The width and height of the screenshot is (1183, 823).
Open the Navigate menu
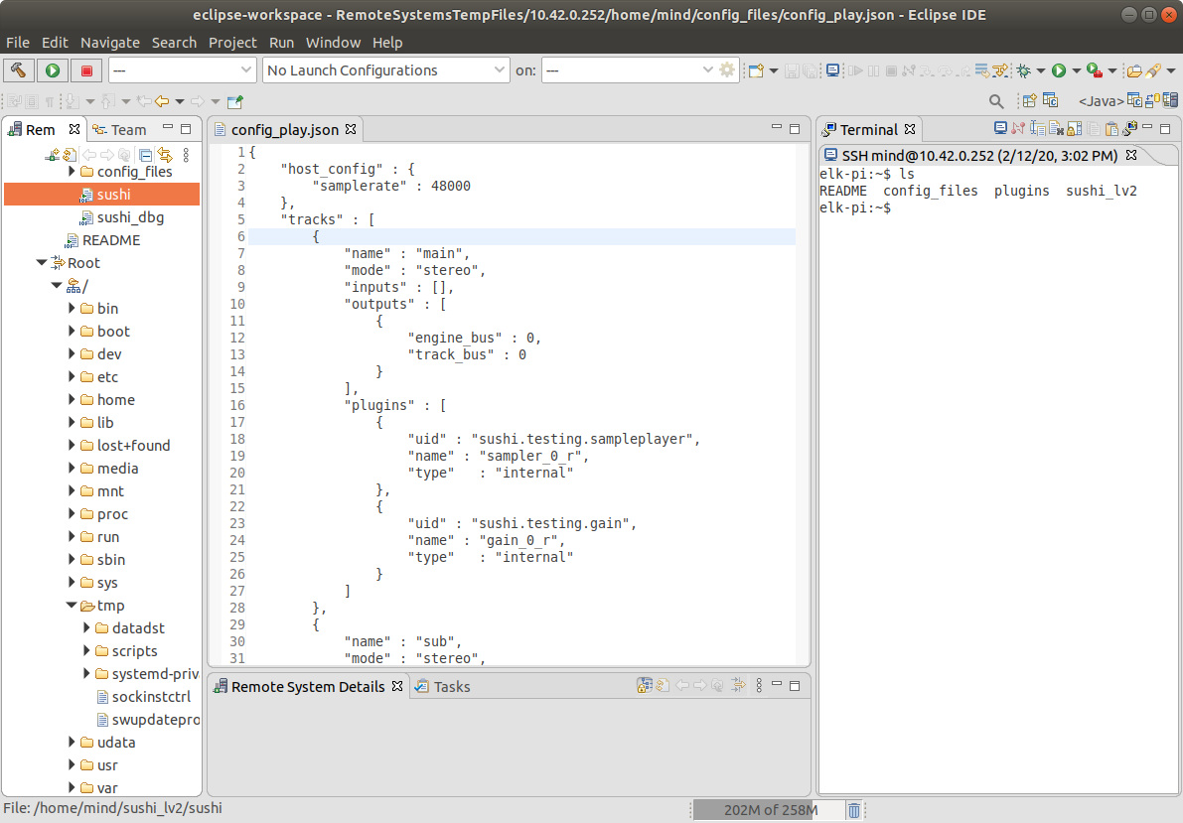[x=110, y=43]
